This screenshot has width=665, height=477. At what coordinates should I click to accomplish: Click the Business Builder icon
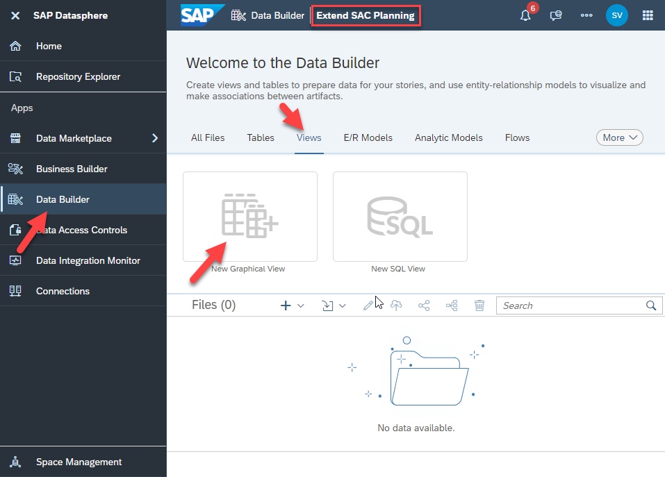click(15, 169)
